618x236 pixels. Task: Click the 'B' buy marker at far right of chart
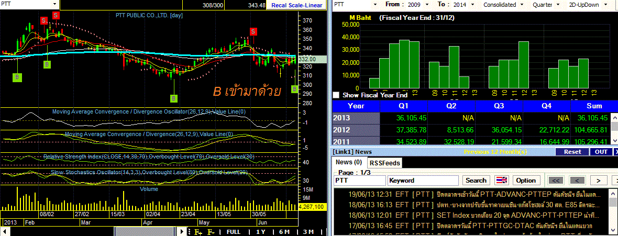tap(294, 89)
